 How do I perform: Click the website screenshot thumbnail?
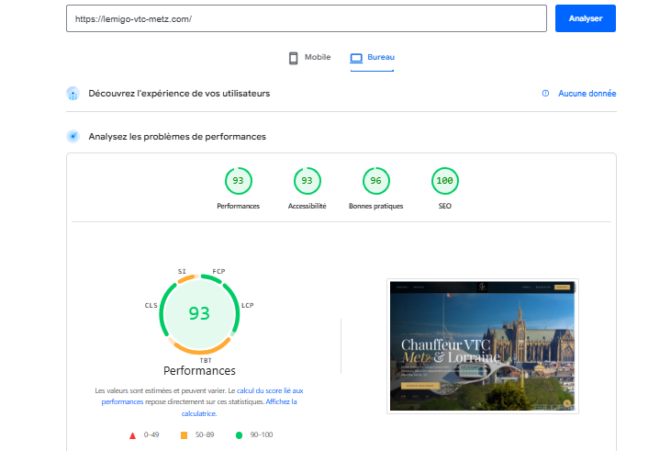(483, 346)
